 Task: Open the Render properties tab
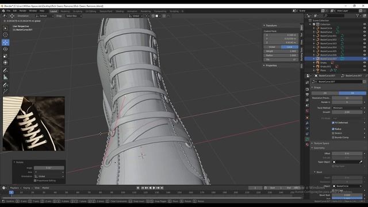tap(307, 90)
